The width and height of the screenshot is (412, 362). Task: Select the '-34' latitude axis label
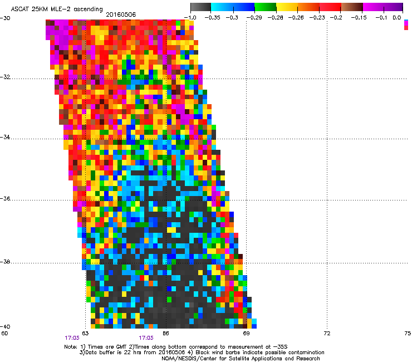tap(5, 137)
